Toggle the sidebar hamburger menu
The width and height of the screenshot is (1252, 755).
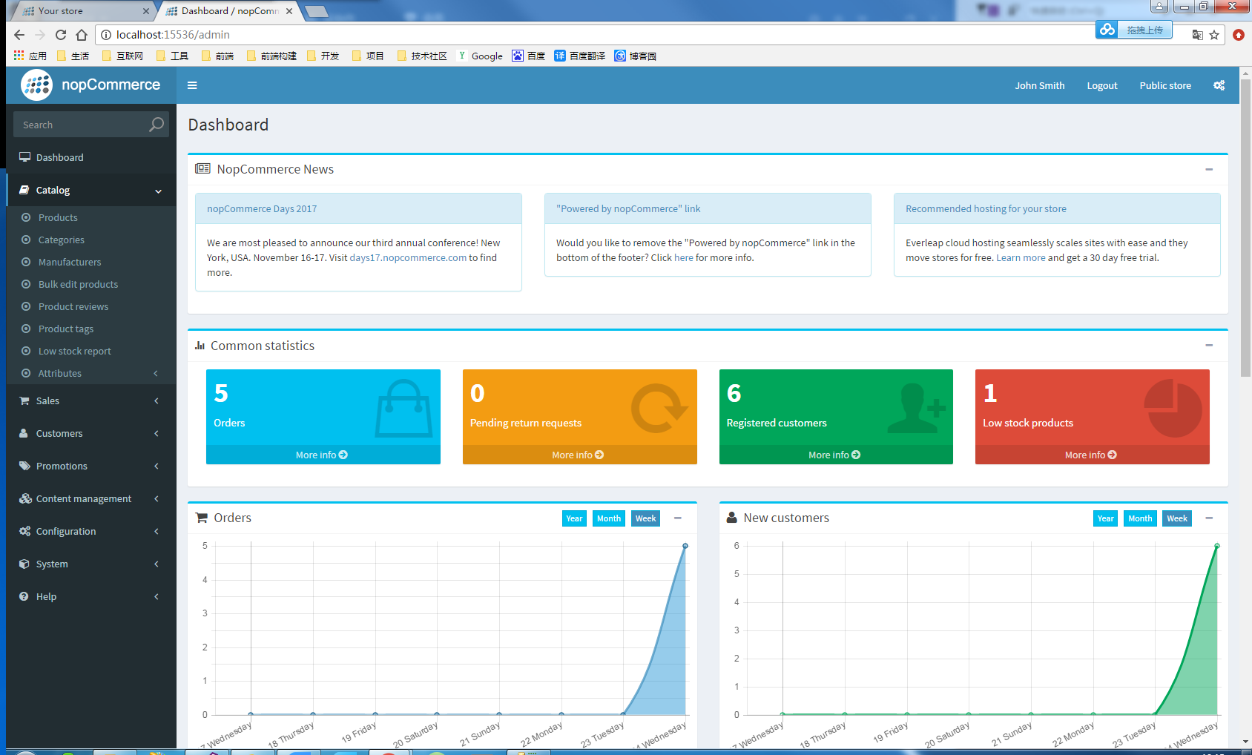click(192, 85)
